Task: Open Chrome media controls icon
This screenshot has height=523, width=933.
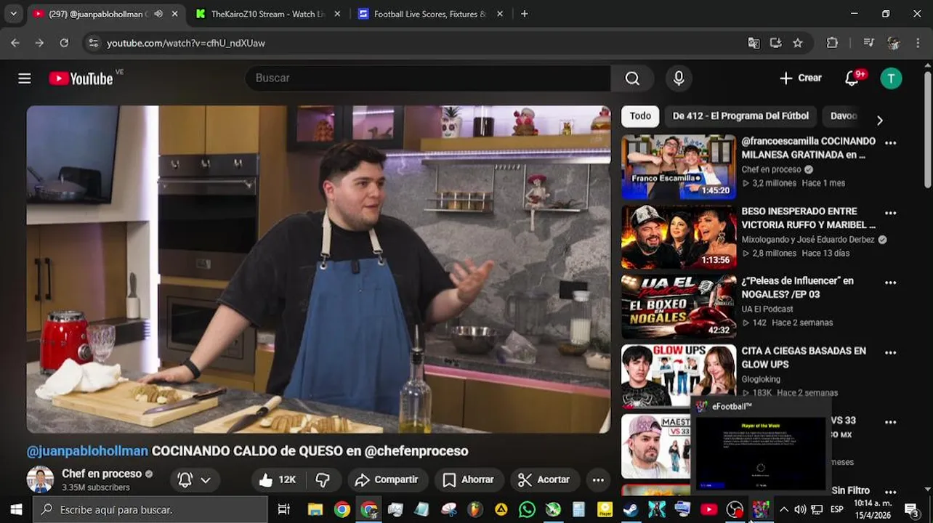Action: point(868,43)
